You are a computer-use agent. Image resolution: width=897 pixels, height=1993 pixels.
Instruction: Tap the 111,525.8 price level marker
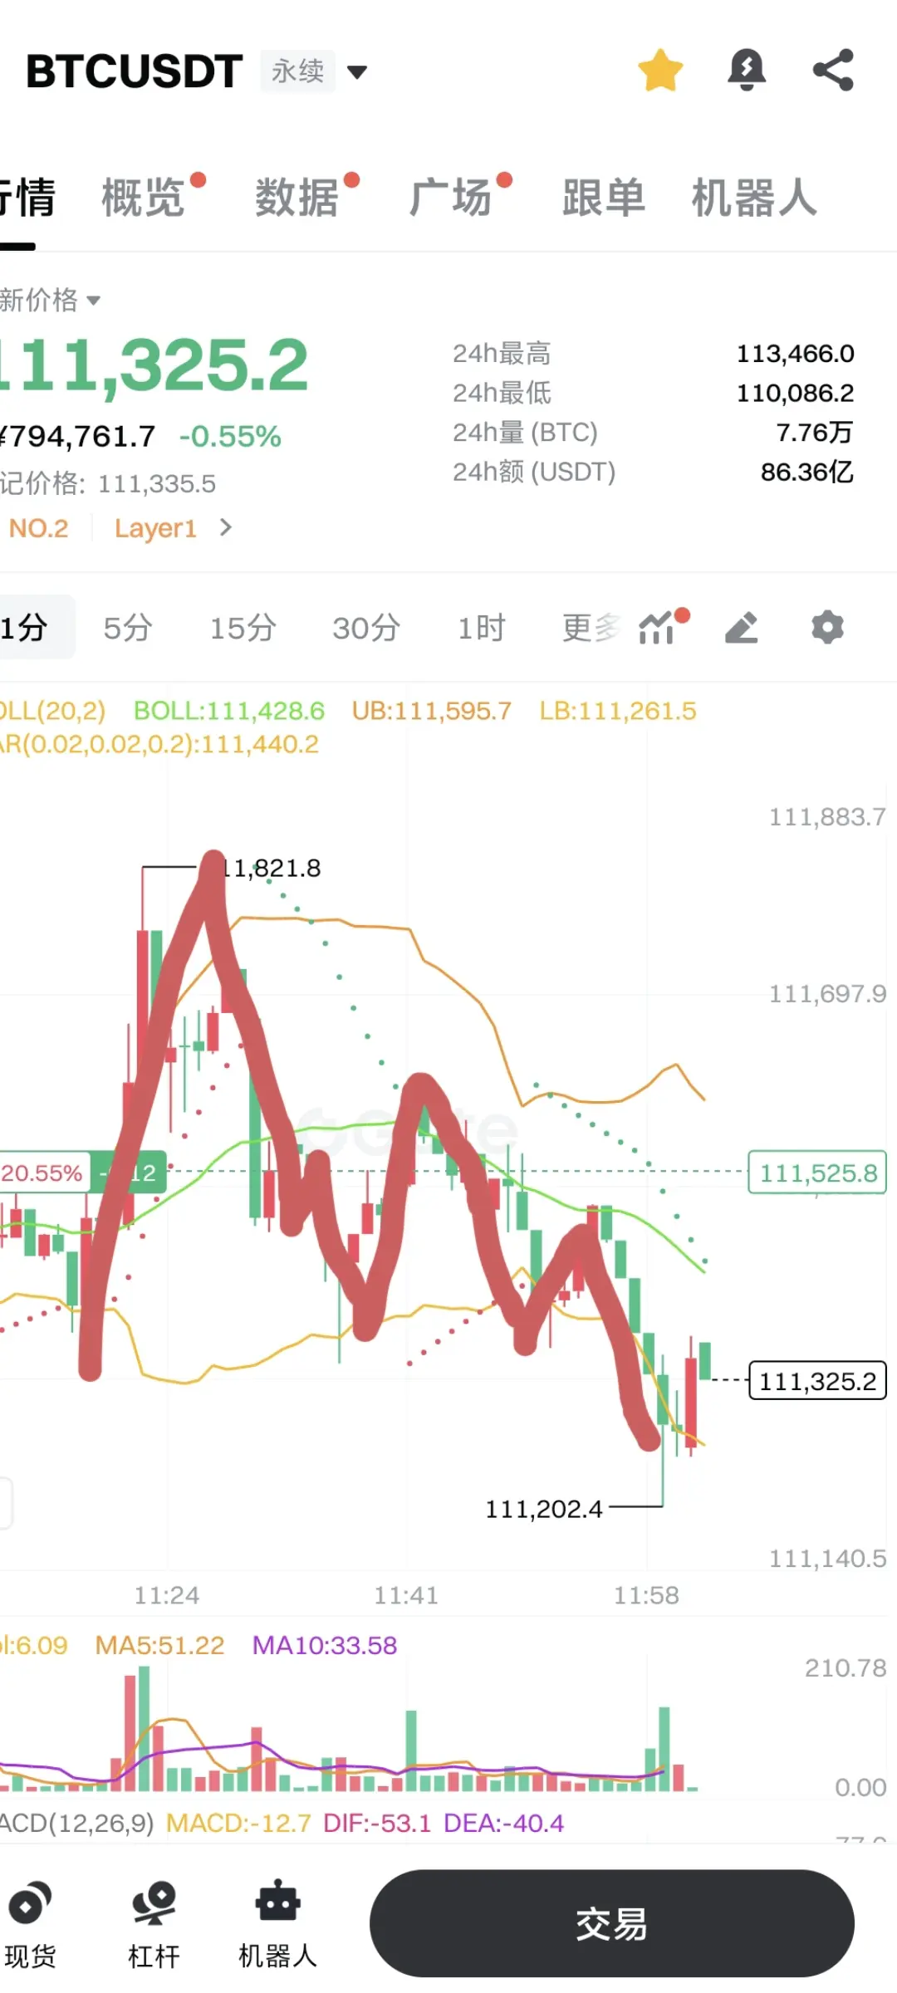tap(817, 1173)
